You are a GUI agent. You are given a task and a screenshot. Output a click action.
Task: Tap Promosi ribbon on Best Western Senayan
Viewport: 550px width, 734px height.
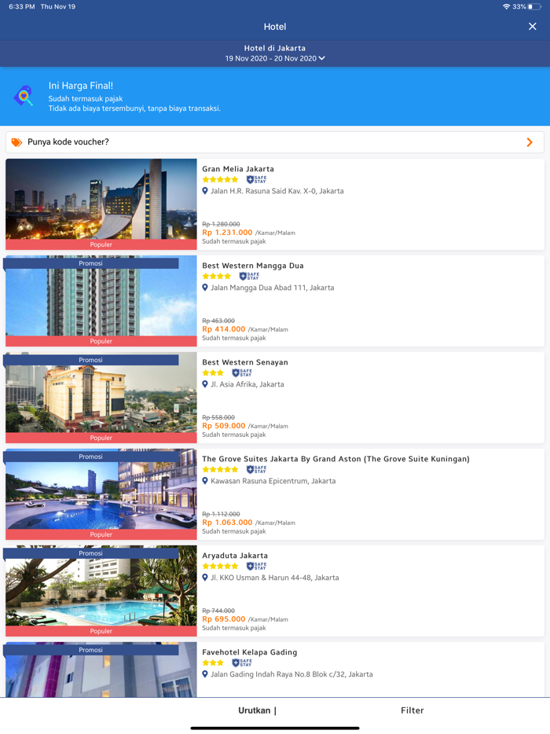(x=91, y=360)
